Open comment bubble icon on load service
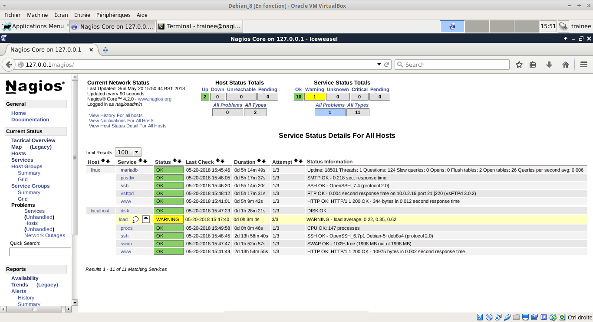Image resolution: width=593 pixels, height=322 pixels. point(135,219)
